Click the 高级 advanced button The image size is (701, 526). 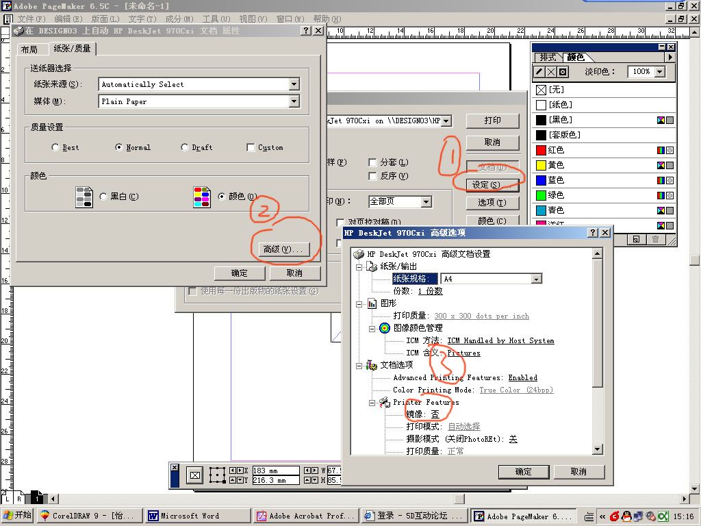[x=283, y=249]
